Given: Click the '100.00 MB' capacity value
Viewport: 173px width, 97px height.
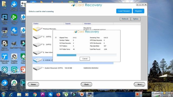Looking at the screenshot, I should pos(68,68).
